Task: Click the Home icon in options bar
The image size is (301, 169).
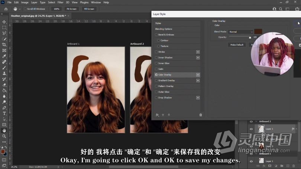Action: 6,9
